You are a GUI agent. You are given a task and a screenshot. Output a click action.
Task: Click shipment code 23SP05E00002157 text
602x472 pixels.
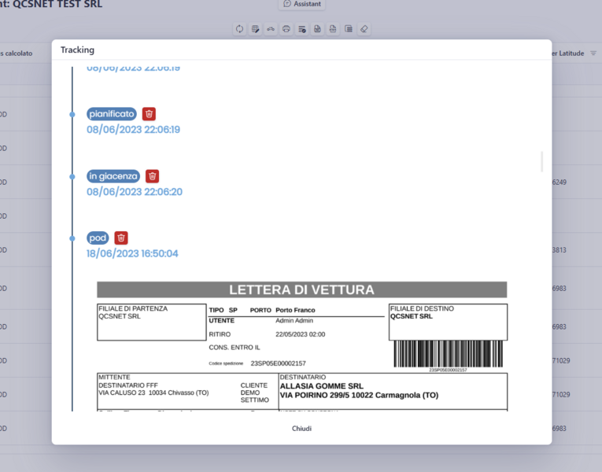[x=278, y=363]
